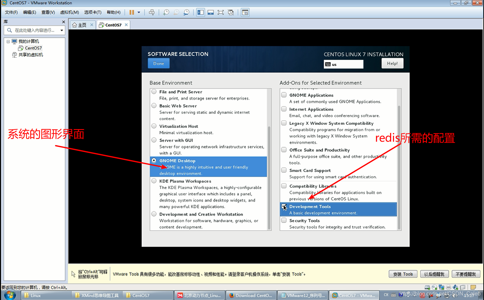Send Ctrl+Alt+Del to the virtual machine

(x=152, y=12)
